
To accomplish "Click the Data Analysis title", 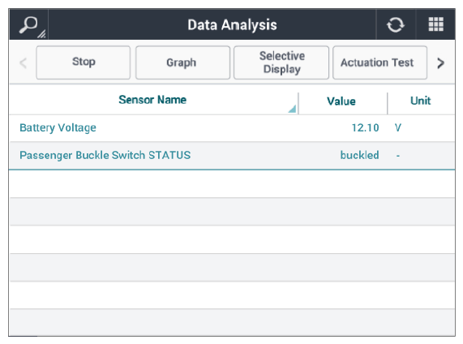I will [233, 25].
